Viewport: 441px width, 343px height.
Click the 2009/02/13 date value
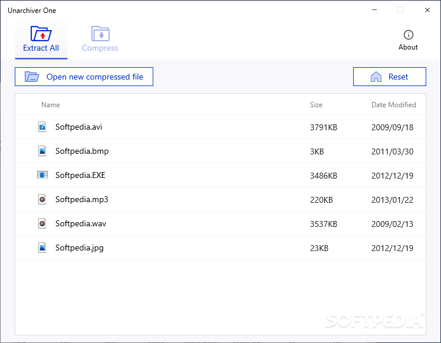coord(392,224)
